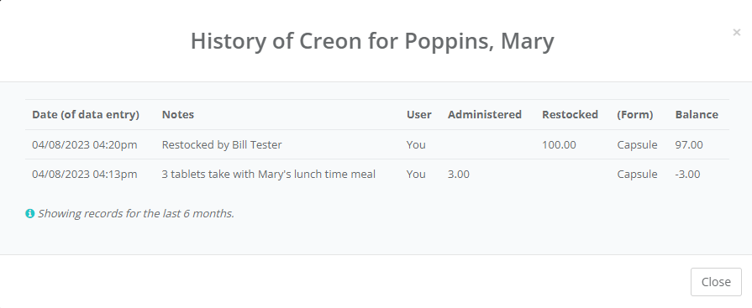Select the 3 tablets lunch time meal note
Viewport: 752px width, 308px height.
(269, 175)
